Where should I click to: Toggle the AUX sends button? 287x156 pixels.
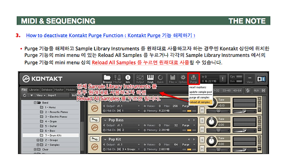256,90
